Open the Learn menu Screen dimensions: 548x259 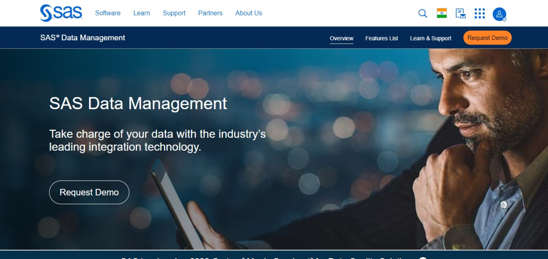coord(142,13)
